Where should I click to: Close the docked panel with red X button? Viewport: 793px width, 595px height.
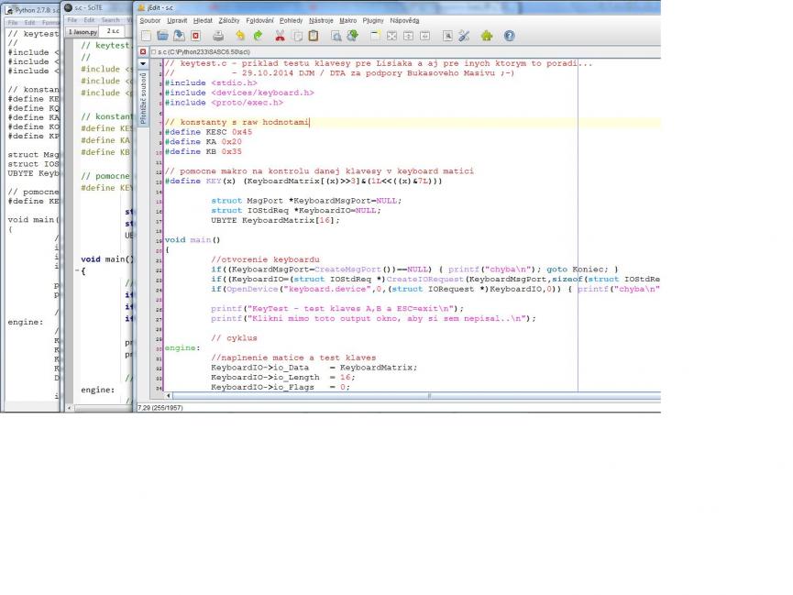(142, 51)
